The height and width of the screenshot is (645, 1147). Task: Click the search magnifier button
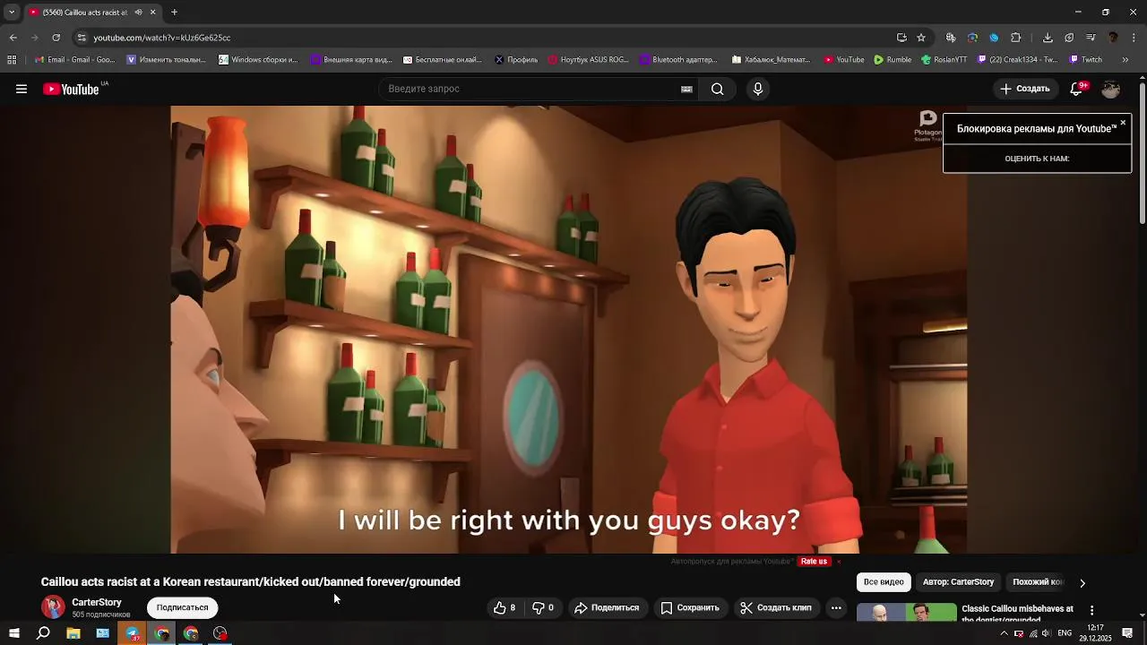tap(717, 89)
